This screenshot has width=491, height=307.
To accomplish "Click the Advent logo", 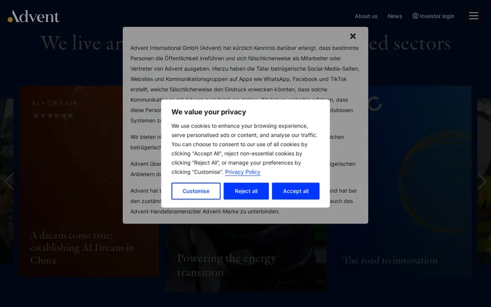I will tap(34, 17).
